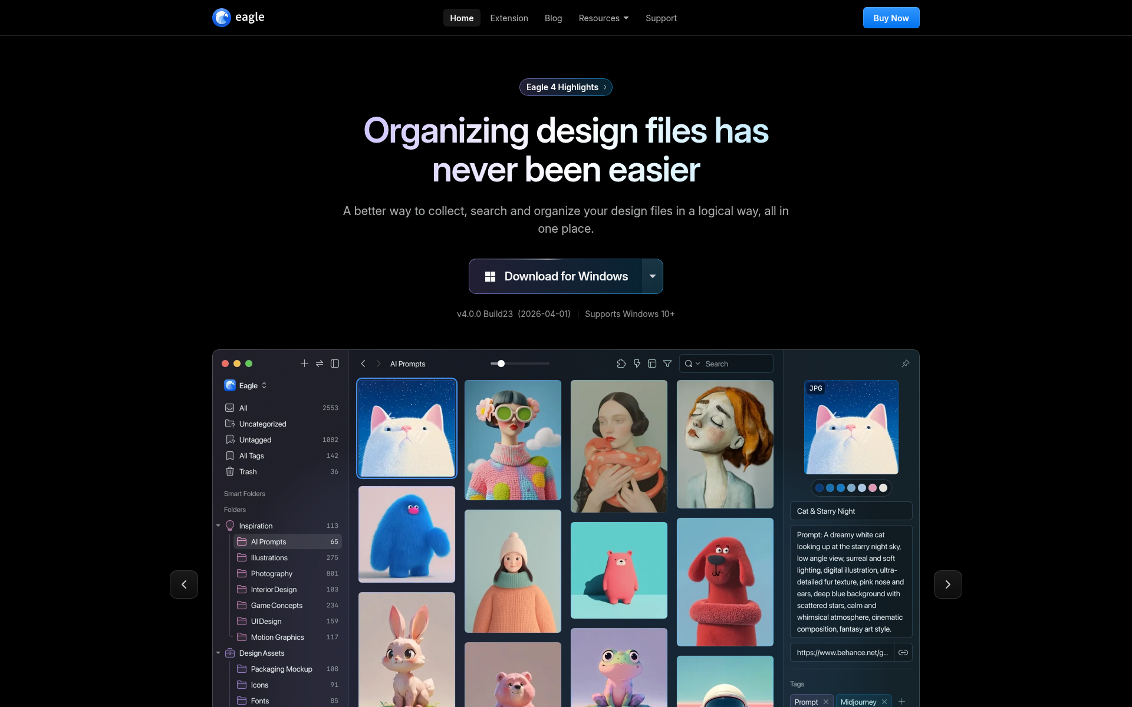
Task: Show the previous carousel slide
Action: point(184,584)
